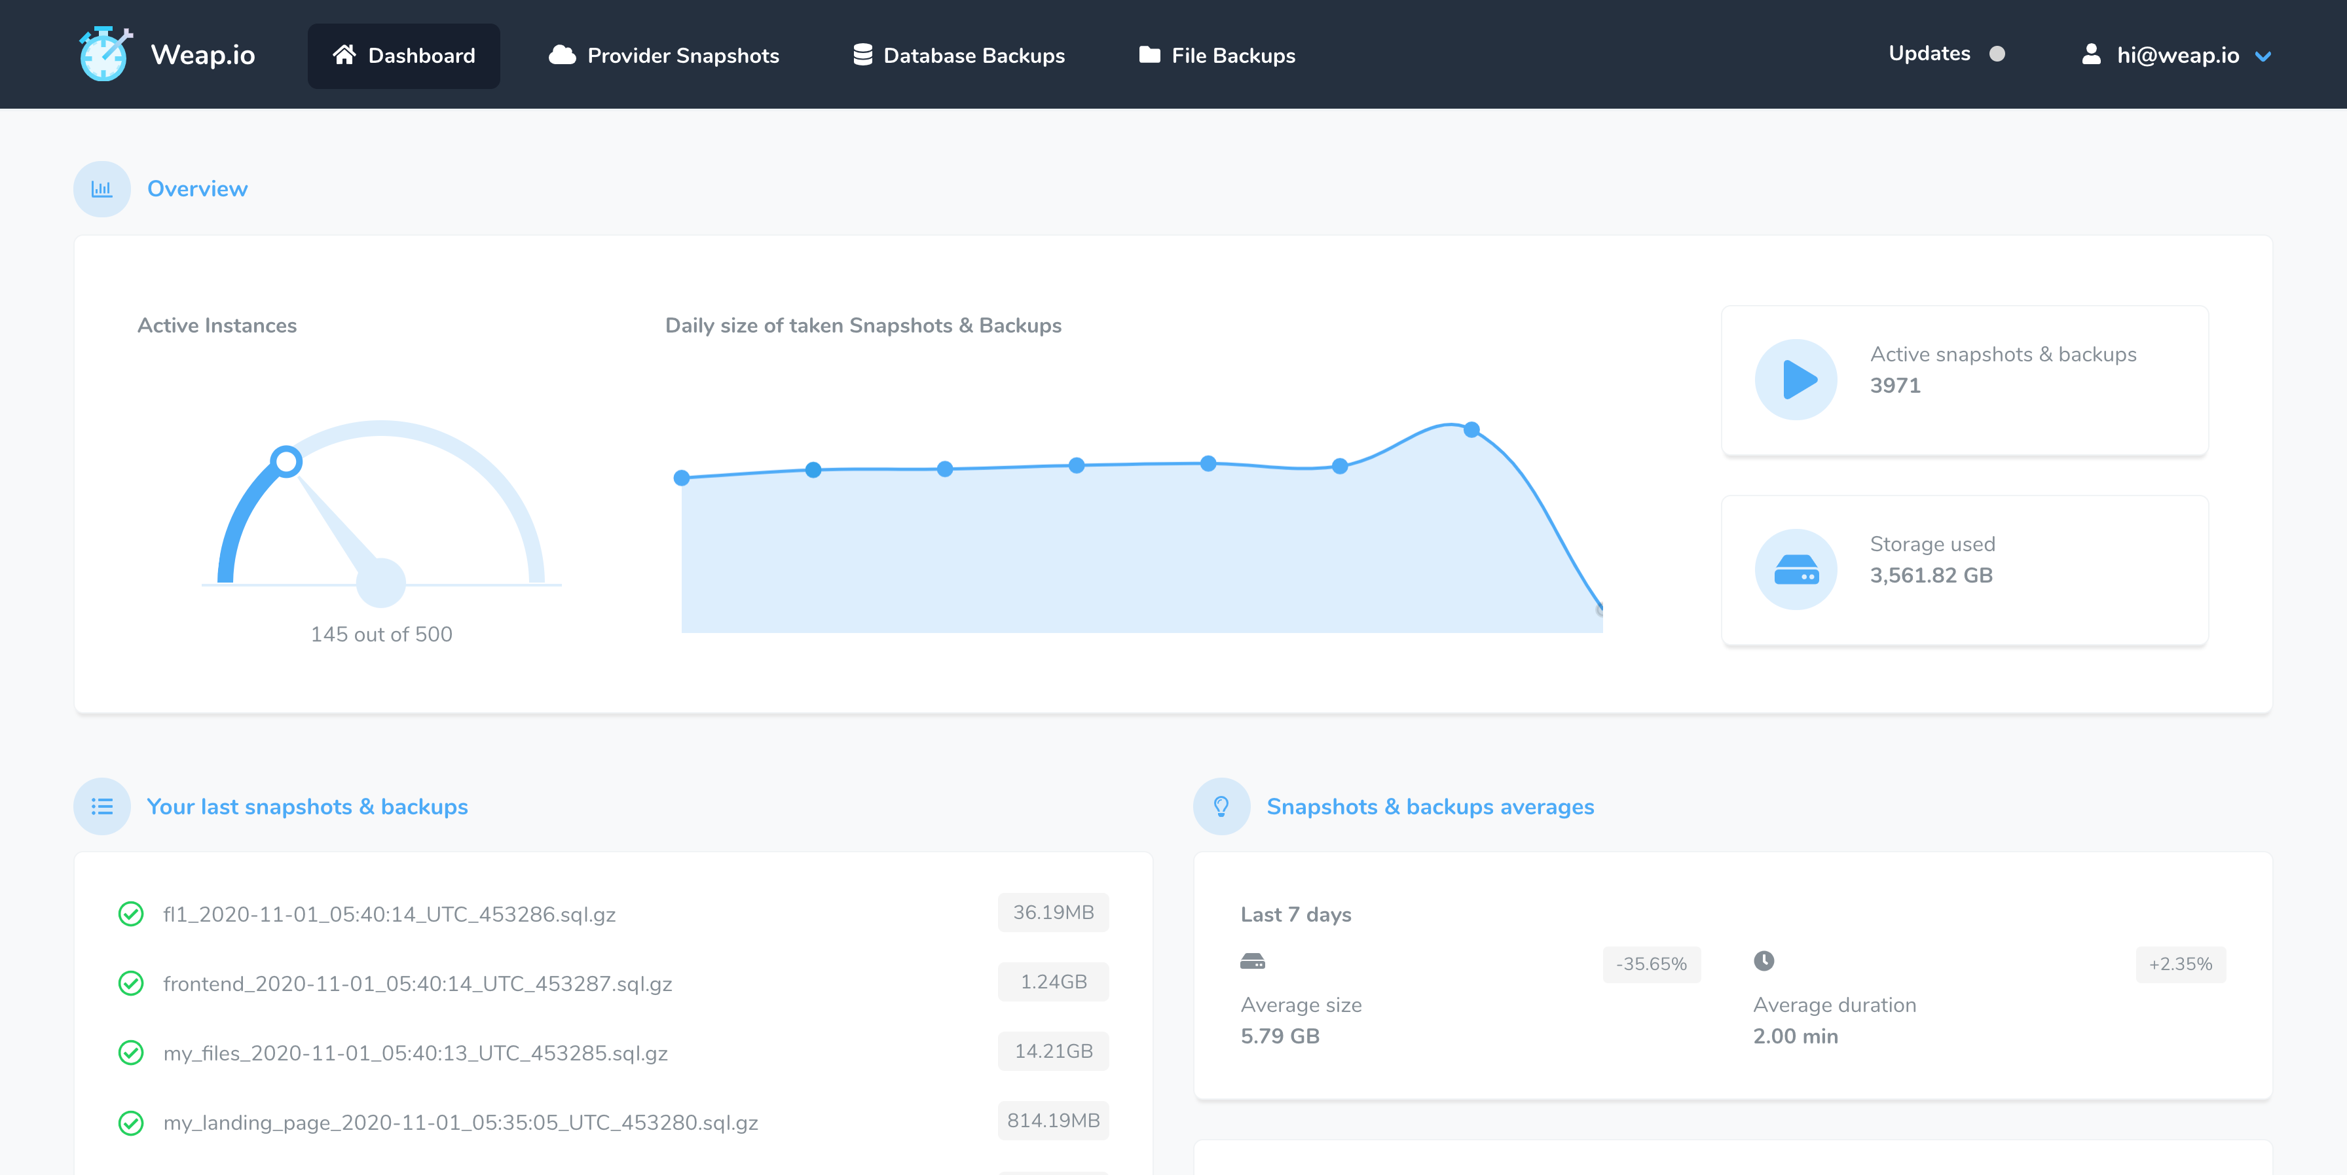Click Snapshots & backups averages heading
Screen dimensions: 2347x1175
1430,806
